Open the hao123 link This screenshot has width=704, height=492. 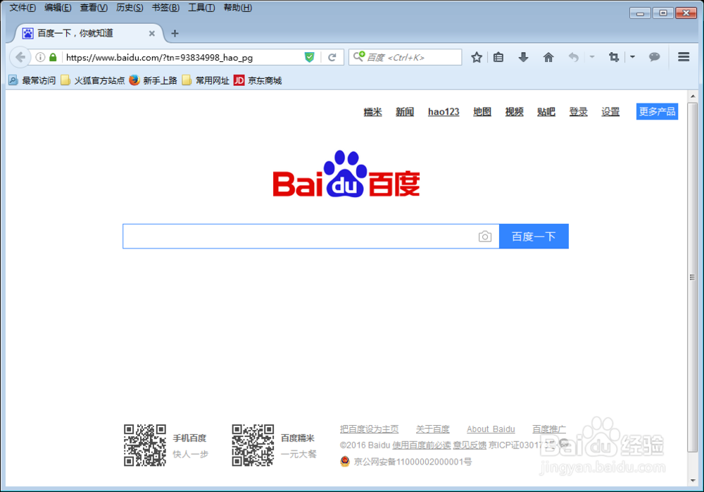click(x=444, y=112)
